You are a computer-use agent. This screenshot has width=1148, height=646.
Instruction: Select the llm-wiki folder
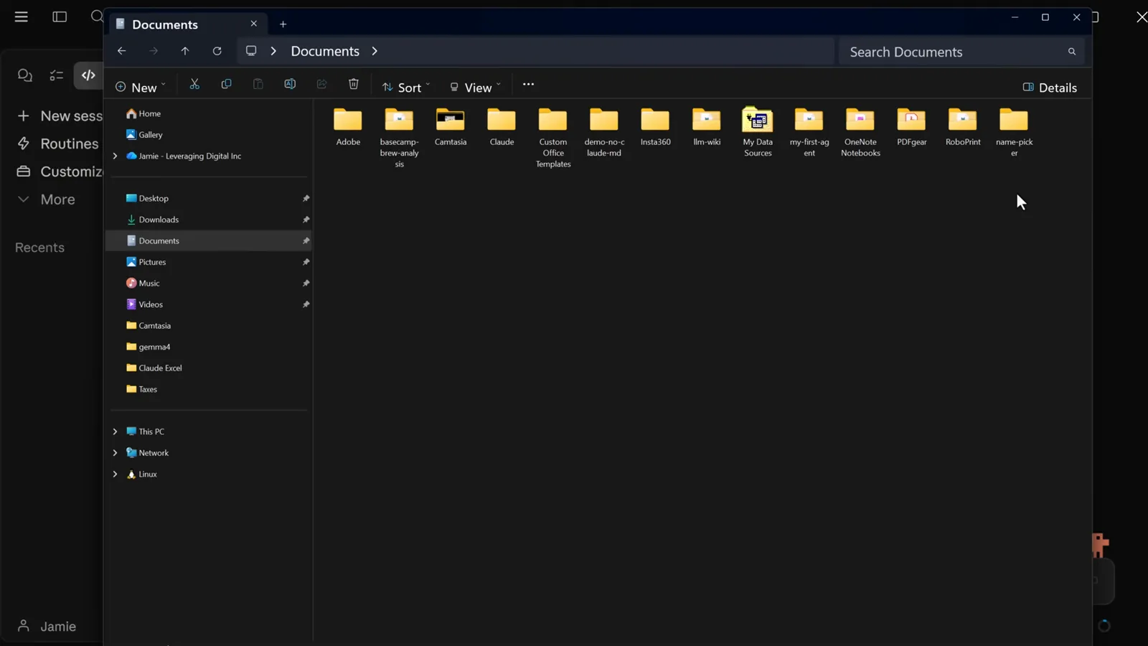[x=707, y=127]
